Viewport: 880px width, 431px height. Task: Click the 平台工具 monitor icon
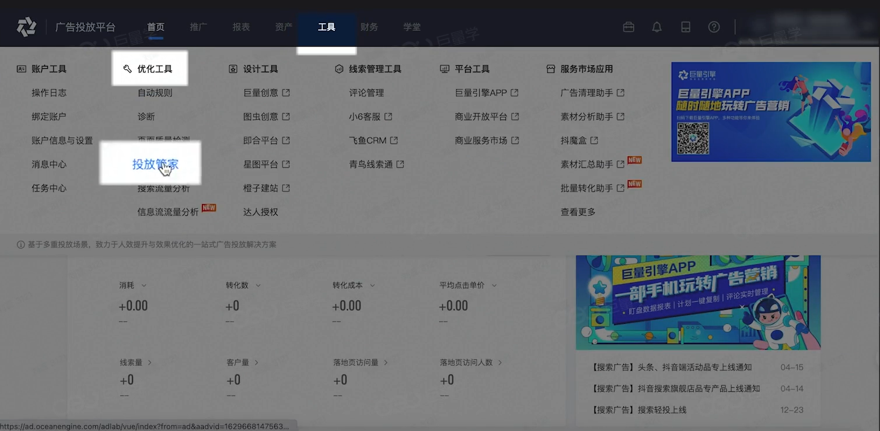[445, 69]
